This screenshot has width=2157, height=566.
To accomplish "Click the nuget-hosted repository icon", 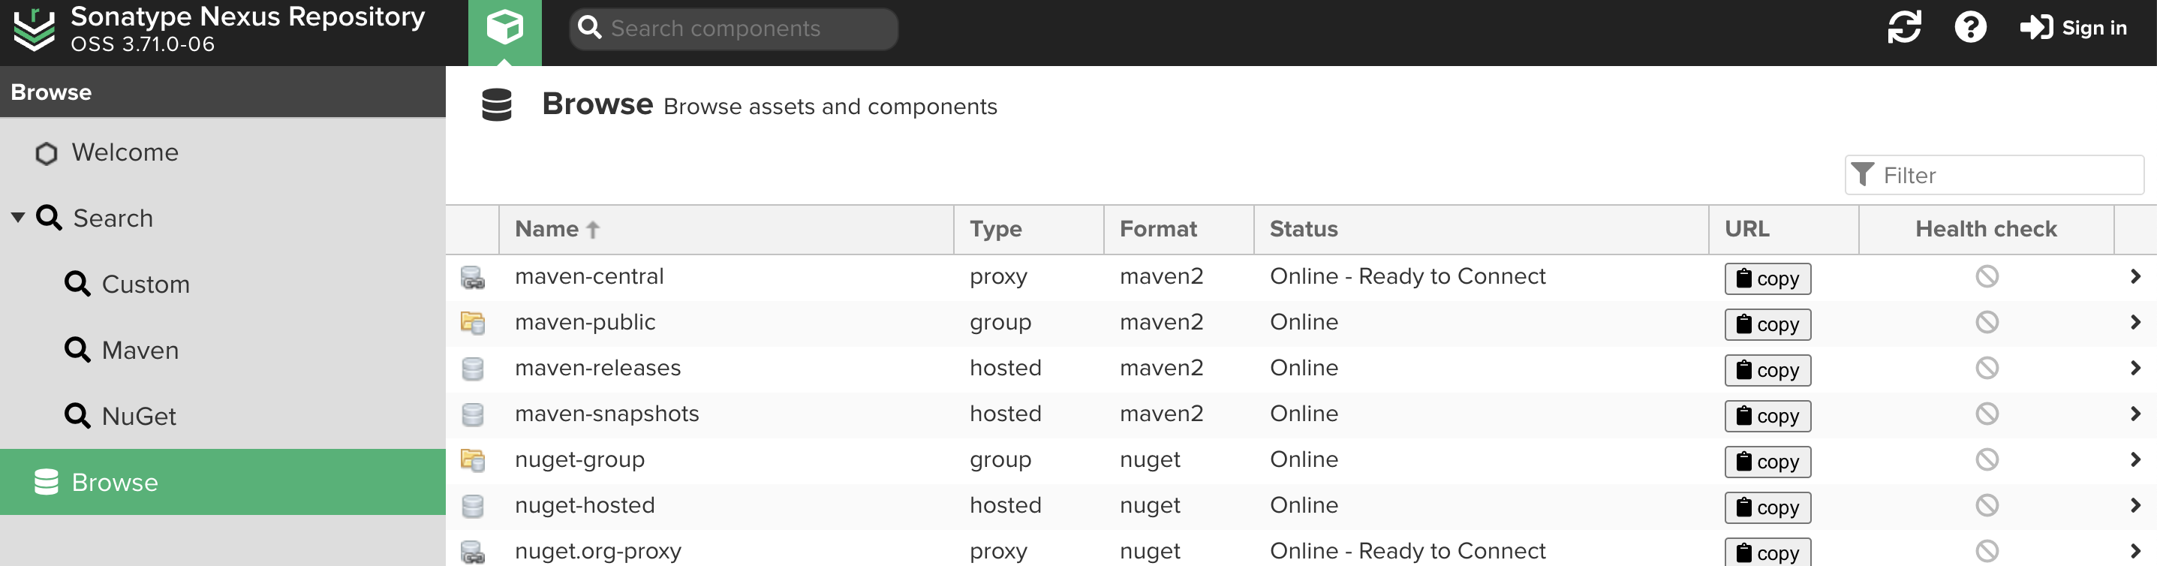I will [472, 506].
